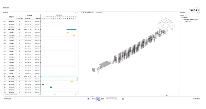Click the first icon in the top-right toolbar
Viewport: 206px width, 109px height.
coord(190,10)
